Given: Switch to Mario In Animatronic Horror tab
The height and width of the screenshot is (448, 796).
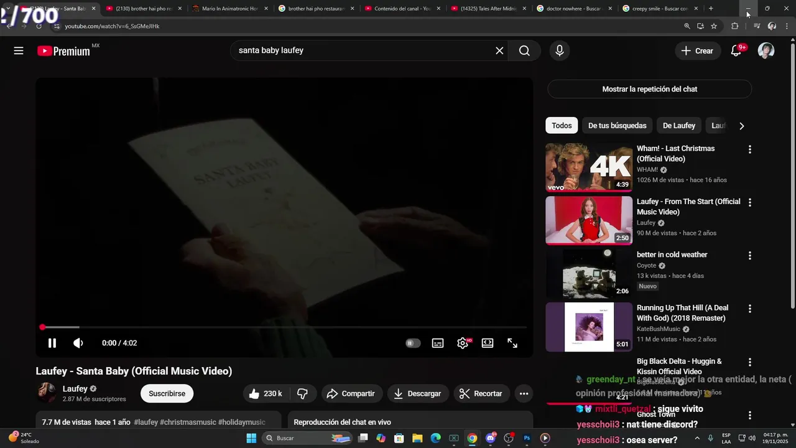Looking at the screenshot, I should (229, 9).
